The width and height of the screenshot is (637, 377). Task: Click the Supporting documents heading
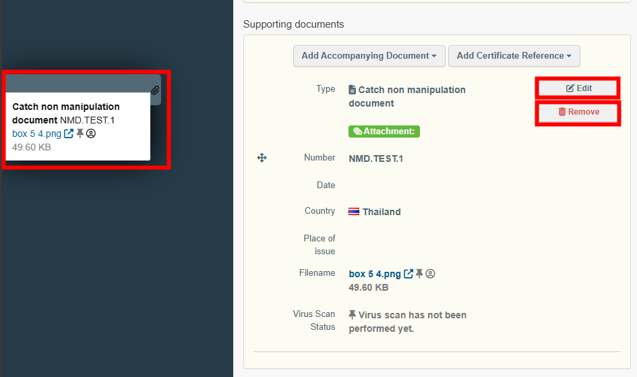click(293, 24)
